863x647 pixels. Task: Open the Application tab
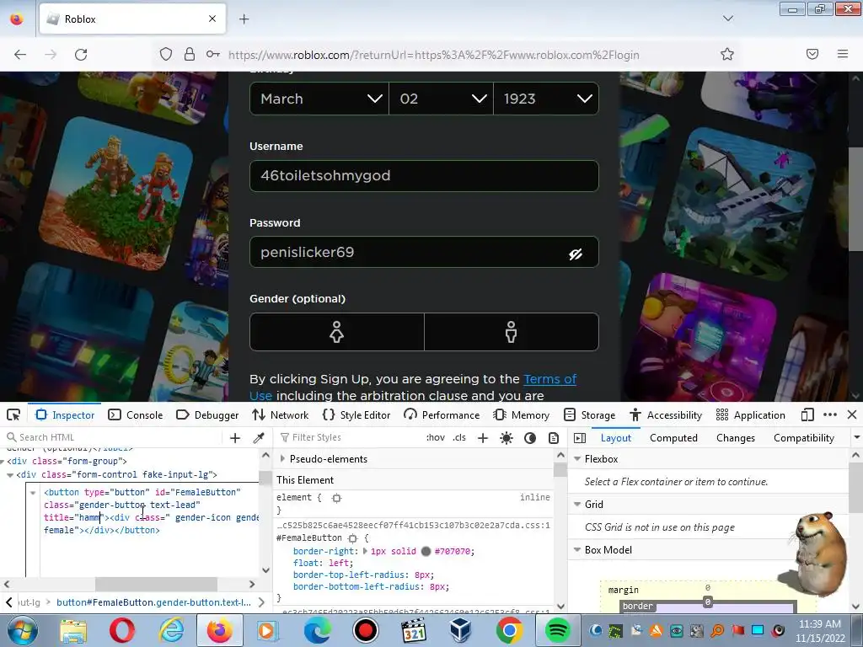click(x=751, y=414)
